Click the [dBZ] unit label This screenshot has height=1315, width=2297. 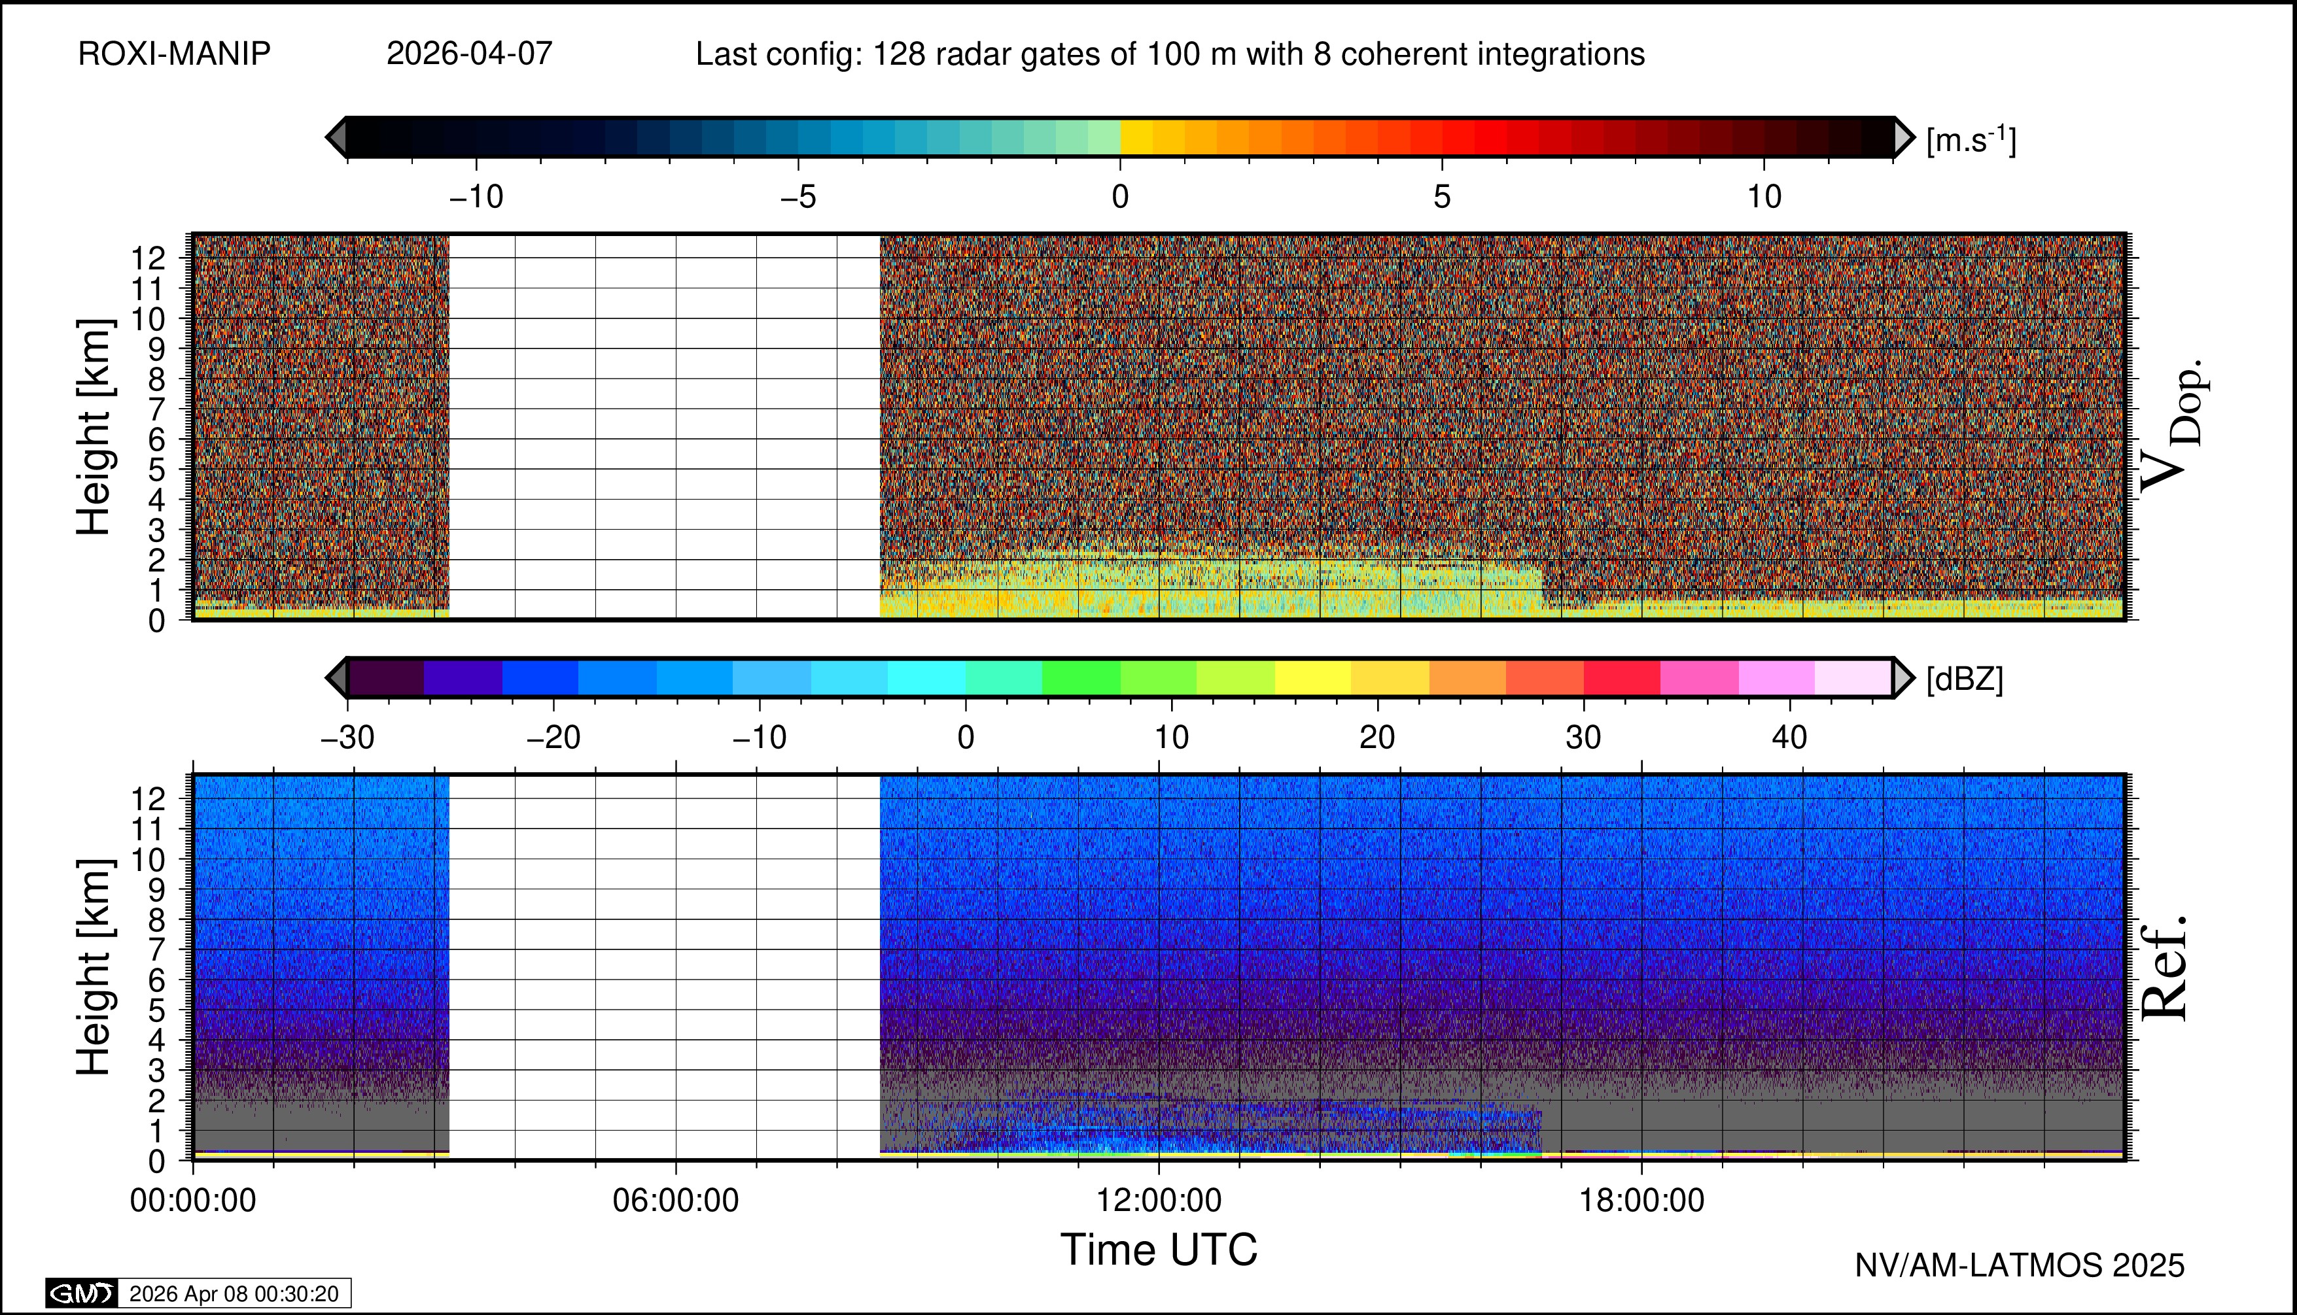coord(1965,679)
